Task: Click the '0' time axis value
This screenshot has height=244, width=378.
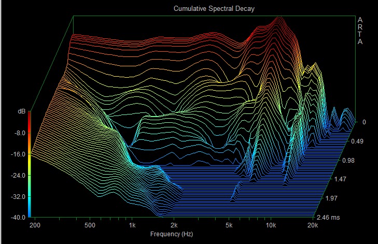Action: 364,122
